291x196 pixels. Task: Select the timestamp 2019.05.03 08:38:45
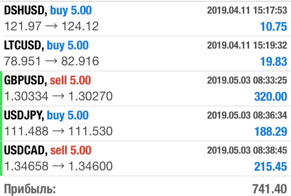click(x=247, y=150)
